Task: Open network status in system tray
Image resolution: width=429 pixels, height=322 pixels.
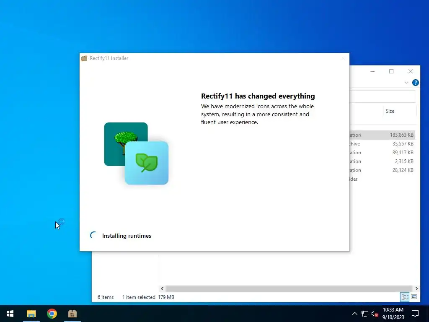Action: tap(365, 314)
